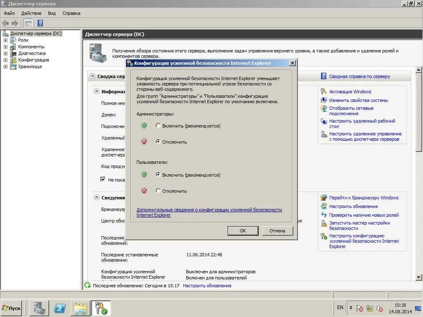Image resolution: width=423 pixels, height=317 pixels.
Task: Click the Конфигурация tree icon
Action: pos(13,60)
